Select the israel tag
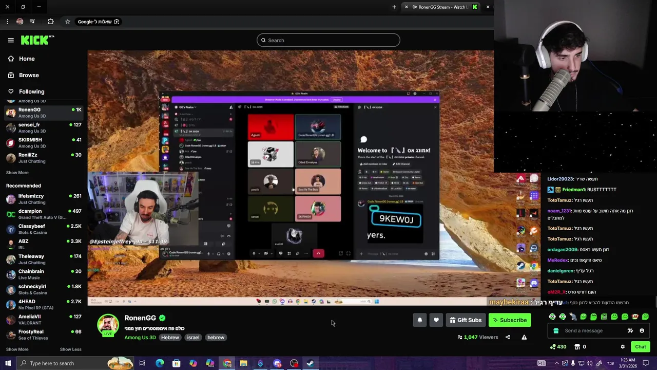This screenshot has height=370, width=657. coord(193,338)
